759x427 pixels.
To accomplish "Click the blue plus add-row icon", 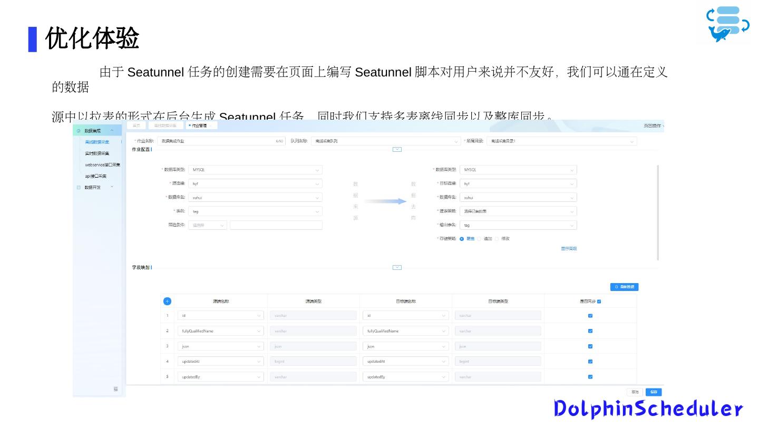I will point(167,302).
